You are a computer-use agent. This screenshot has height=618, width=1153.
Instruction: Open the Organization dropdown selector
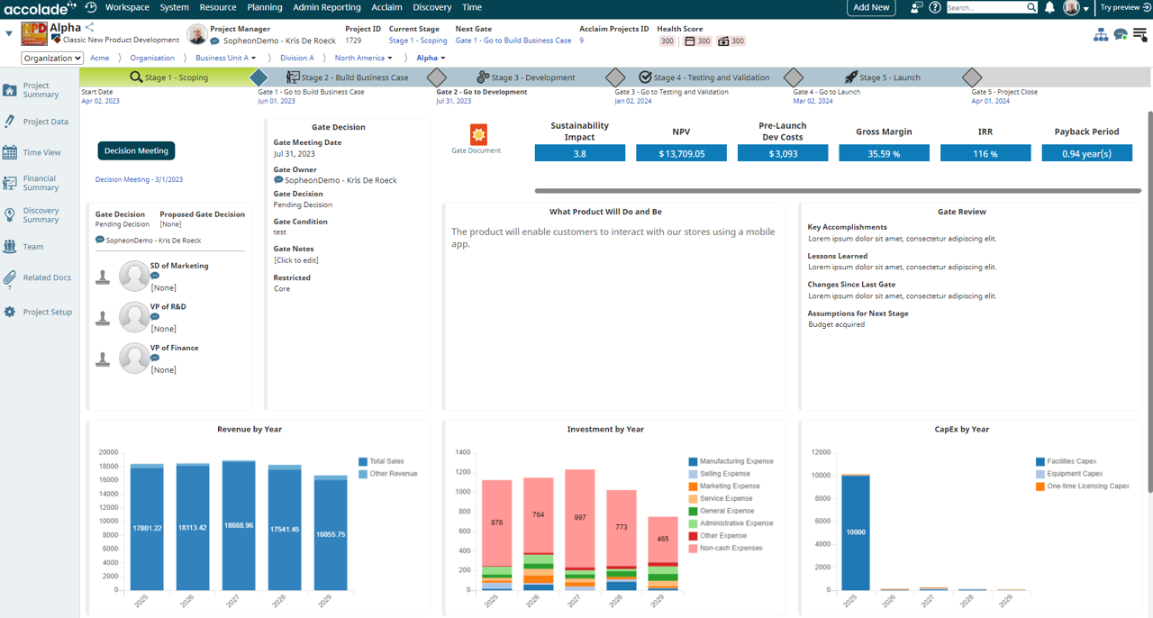tap(52, 58)
